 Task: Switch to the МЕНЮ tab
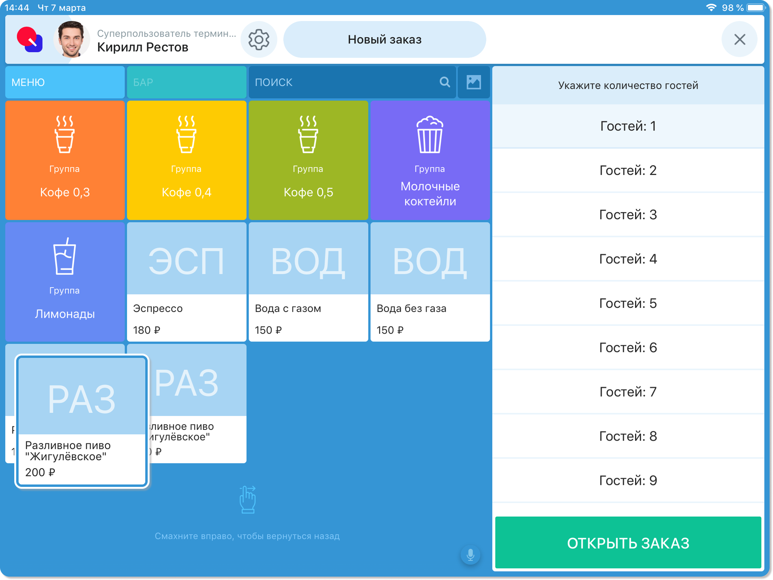[x=65, y=82]
